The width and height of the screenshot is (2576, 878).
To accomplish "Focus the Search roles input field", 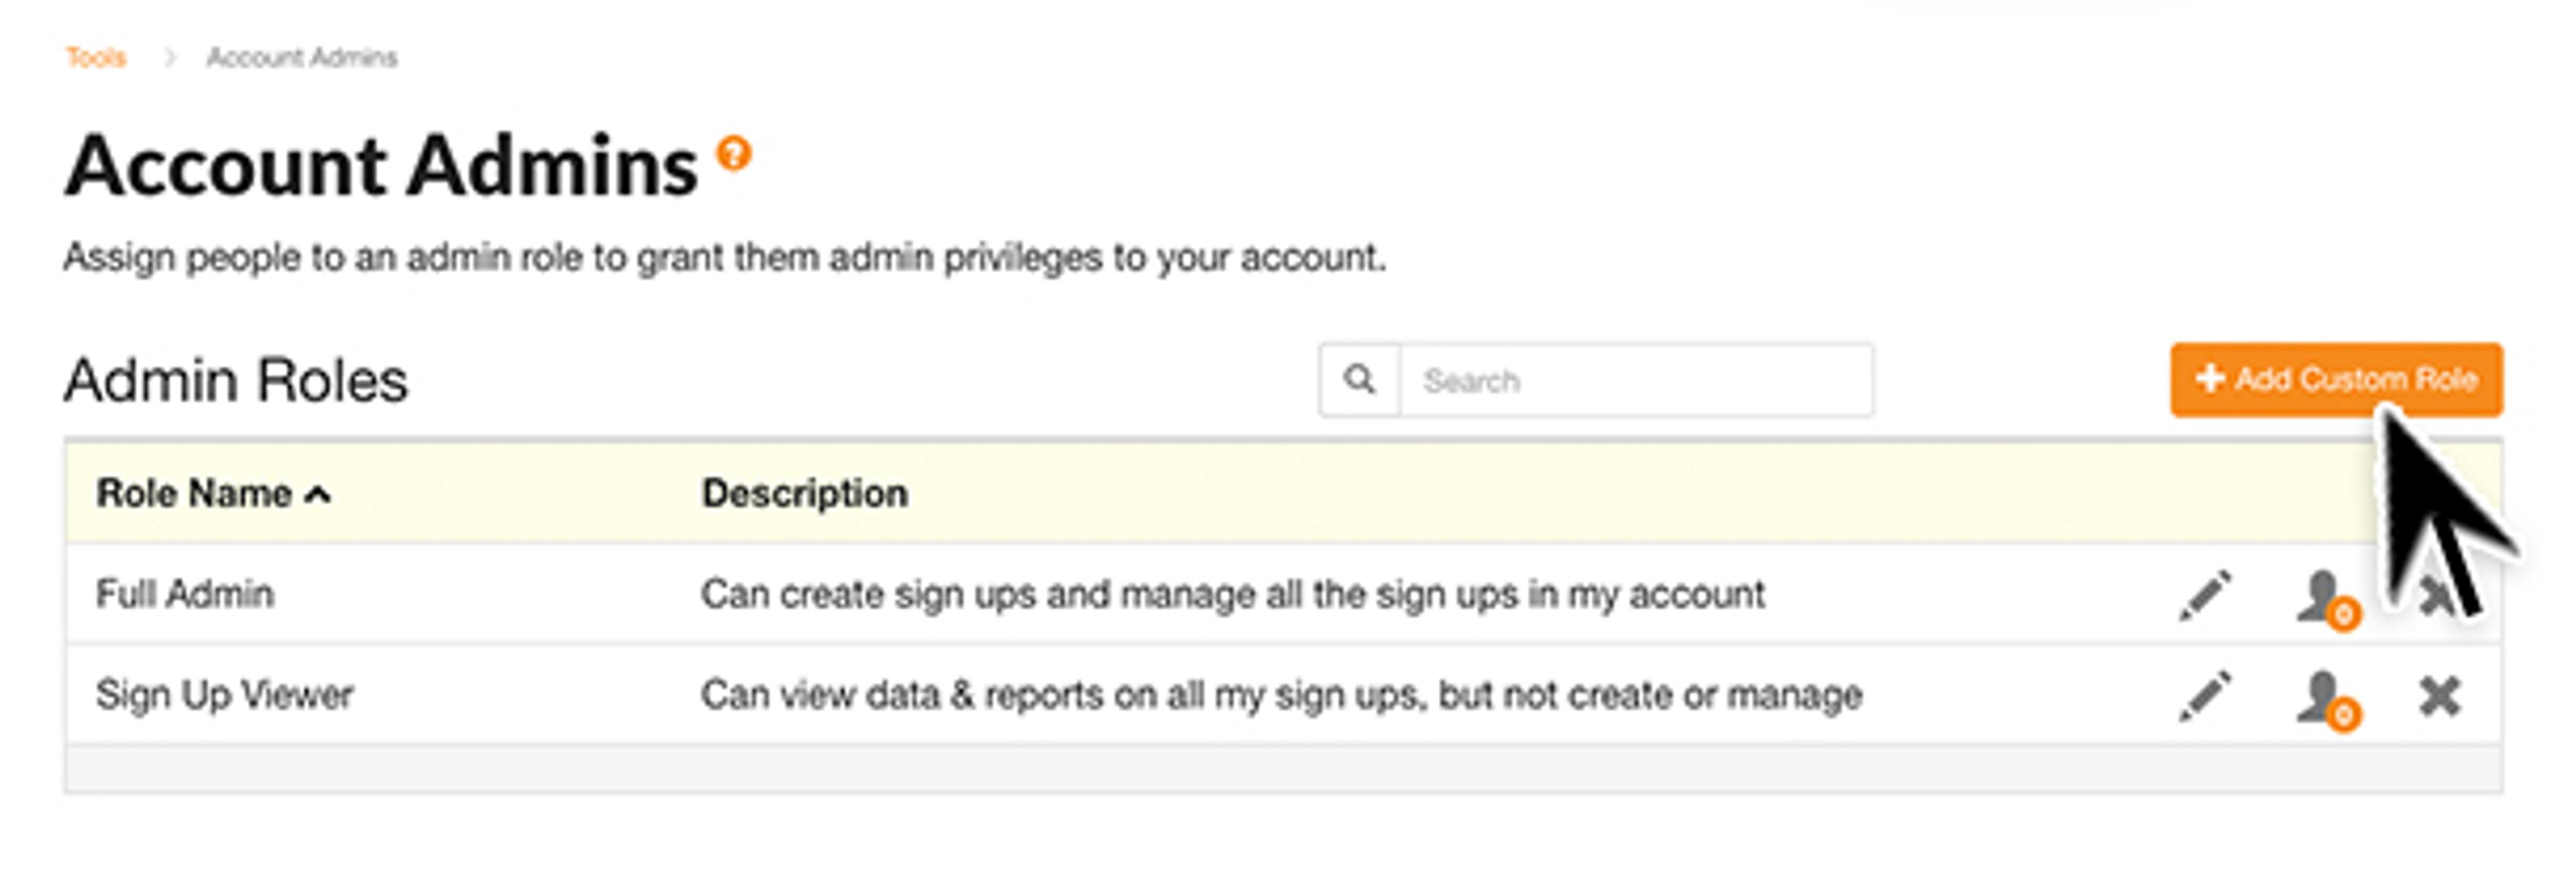I will click(x=1636, y=380).
